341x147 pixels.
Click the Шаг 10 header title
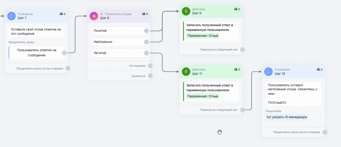click(280, 73)
